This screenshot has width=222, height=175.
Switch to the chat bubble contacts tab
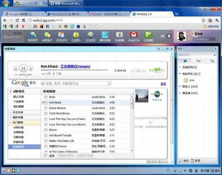coord(185,61)
